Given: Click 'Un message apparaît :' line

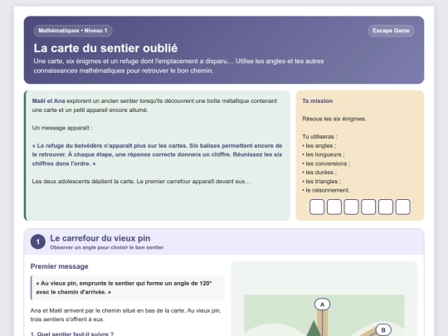Looking at the screenshot, I should (x=62, y=128).
